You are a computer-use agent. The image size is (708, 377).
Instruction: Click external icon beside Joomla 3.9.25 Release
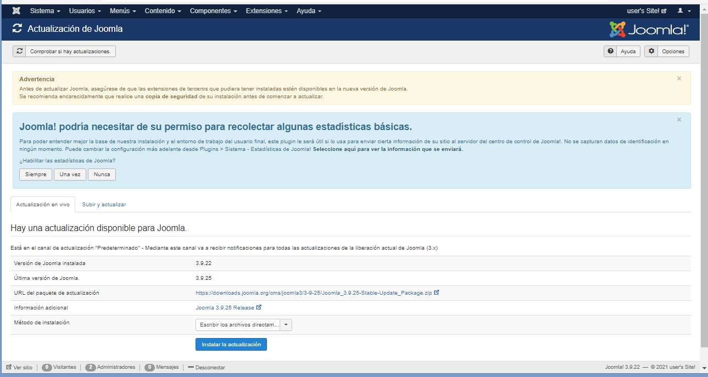259,307
